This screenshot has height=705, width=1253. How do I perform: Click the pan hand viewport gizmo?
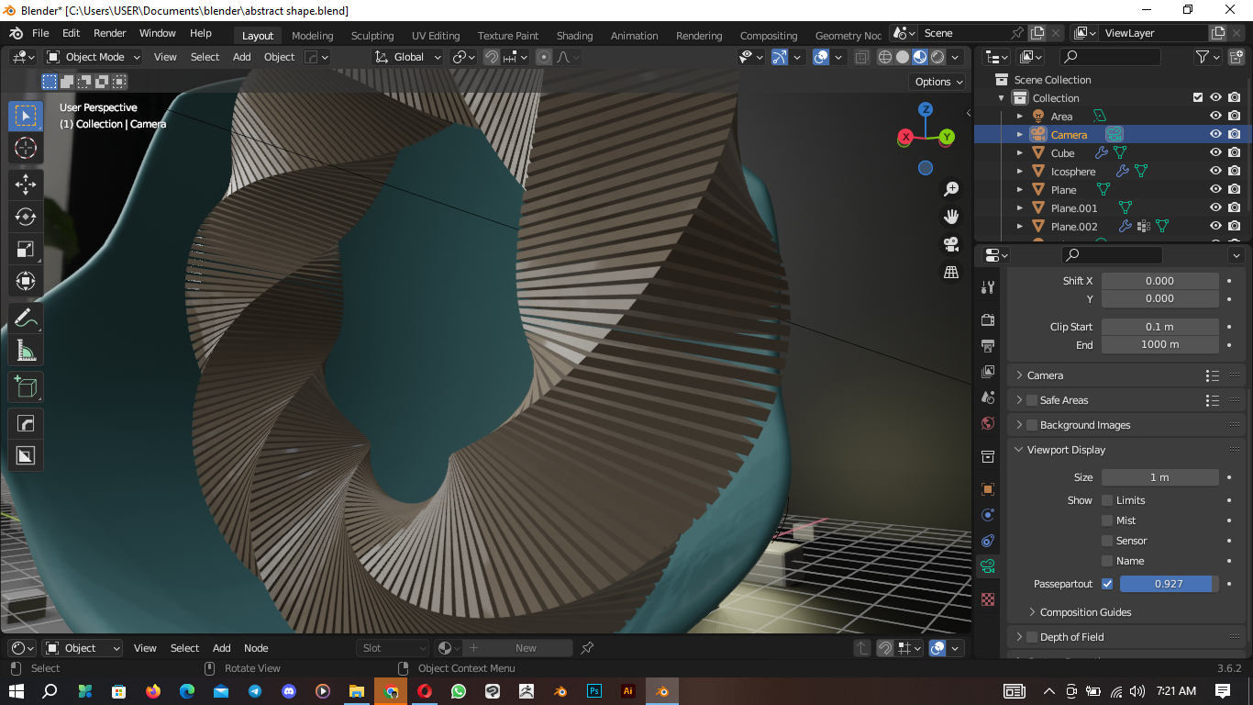(951, 217)
